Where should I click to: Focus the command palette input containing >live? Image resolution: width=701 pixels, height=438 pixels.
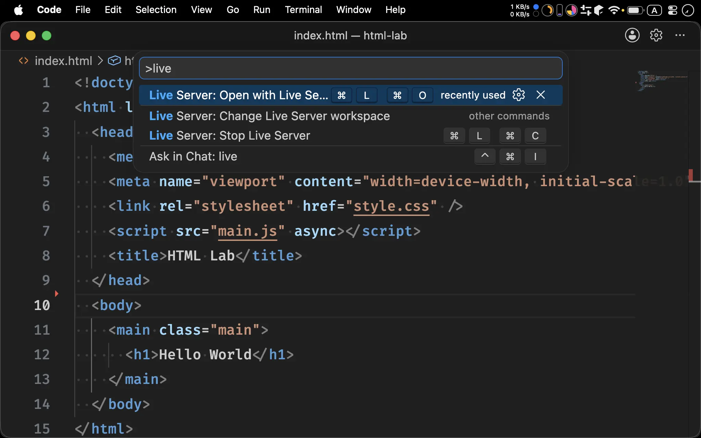pos(350,68)
